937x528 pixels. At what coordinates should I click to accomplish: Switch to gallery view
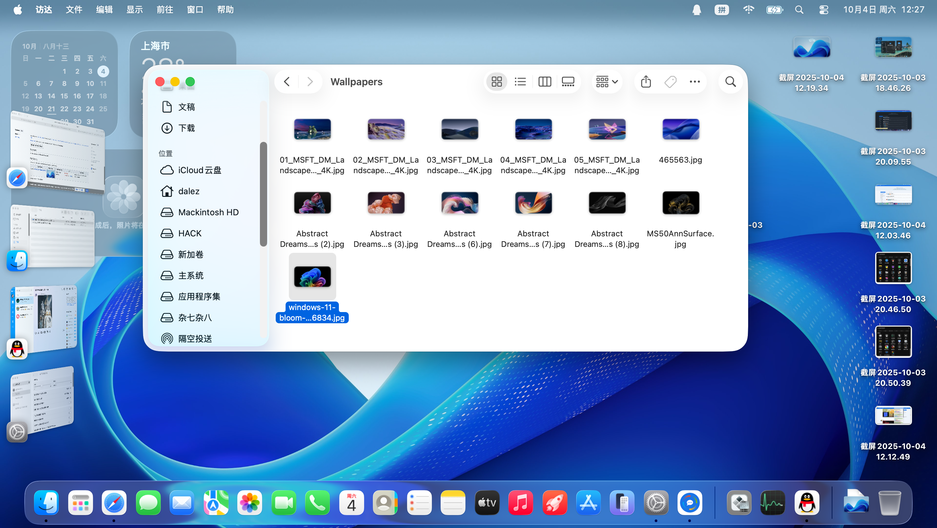[568, 82]
